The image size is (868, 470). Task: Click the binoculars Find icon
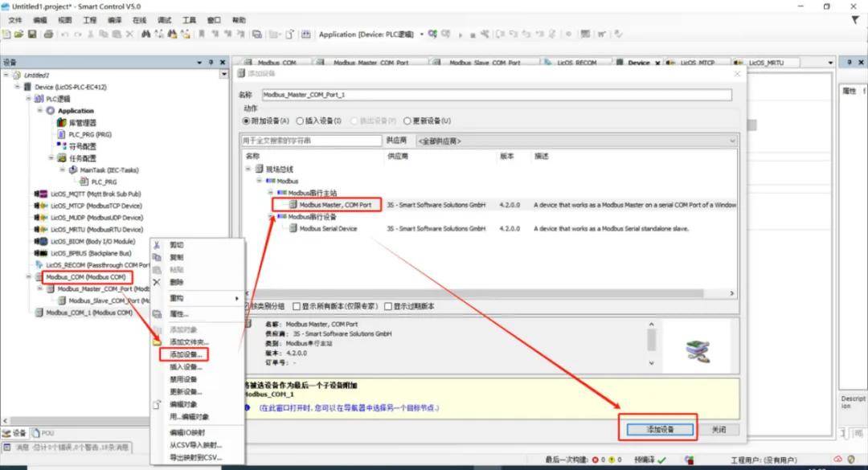(x=145, y=35)
